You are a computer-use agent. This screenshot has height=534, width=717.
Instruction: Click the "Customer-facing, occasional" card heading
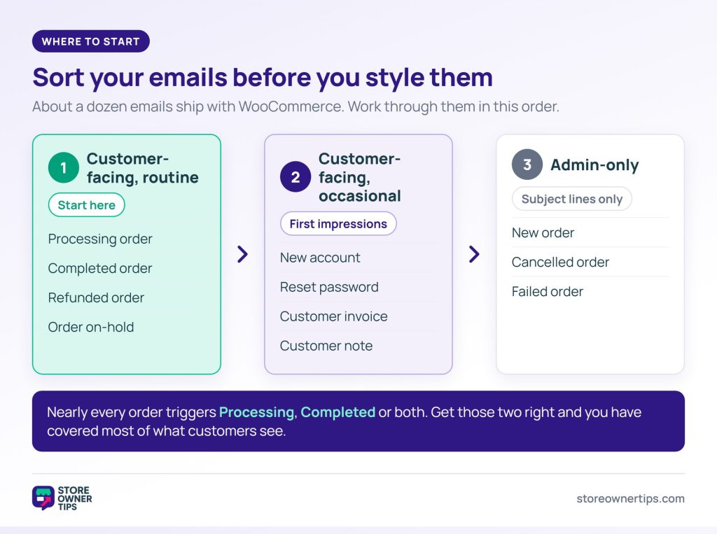click(360, 177)
